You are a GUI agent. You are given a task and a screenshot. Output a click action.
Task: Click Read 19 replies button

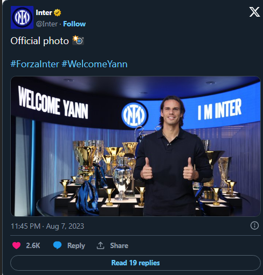click(135, 263)
